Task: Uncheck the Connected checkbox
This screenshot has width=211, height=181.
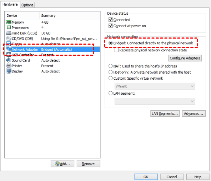Action: coord(110,20)
